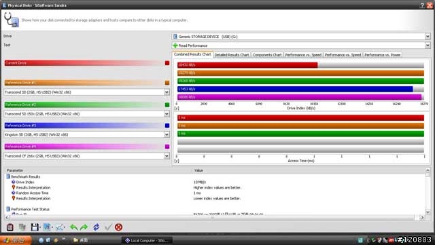Toggle the Reference Drive #4 magenta checkbox
This screenshot has width=435, height=245.
tap(167, 147)
